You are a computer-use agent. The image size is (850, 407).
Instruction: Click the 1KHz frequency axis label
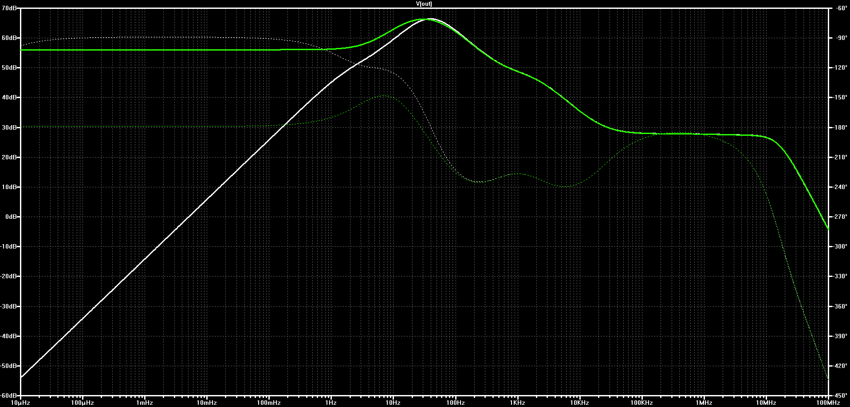click(x=517, y=403)
